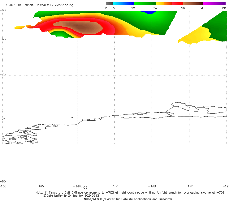Image resolution: width=229 pixels, height=201 pixels.
Task: Click the colorbar label 18
Action: click(x=133, y=8)
